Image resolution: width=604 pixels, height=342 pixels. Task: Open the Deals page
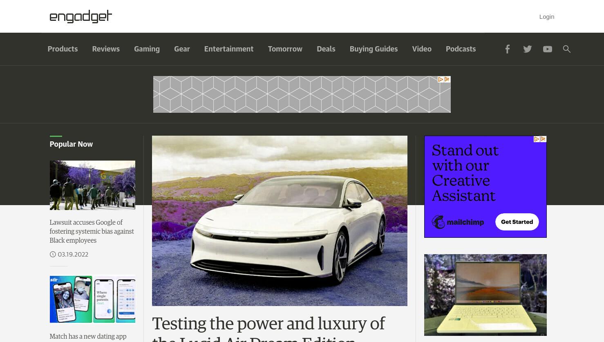coord(326,49)
